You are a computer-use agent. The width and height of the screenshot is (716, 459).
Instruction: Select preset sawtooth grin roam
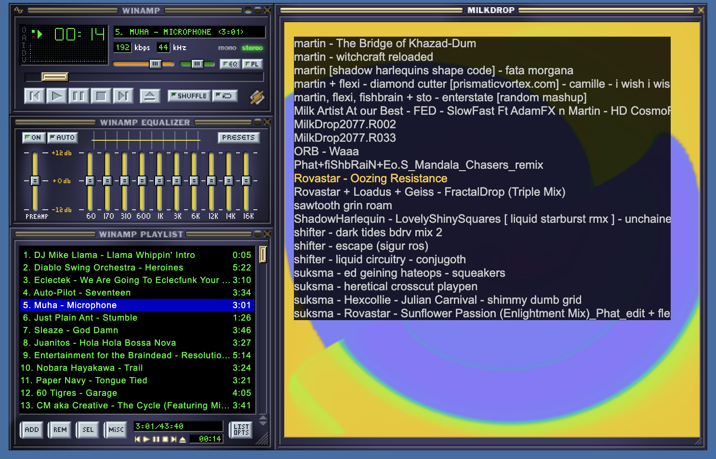[x=343, y=205]
